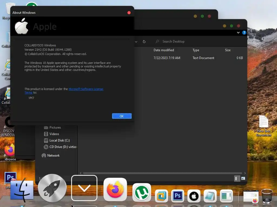Open the iBrowse Firefox desktop shortcut
The height and width of the screenshot is (207, 277).
click(10, 153)
